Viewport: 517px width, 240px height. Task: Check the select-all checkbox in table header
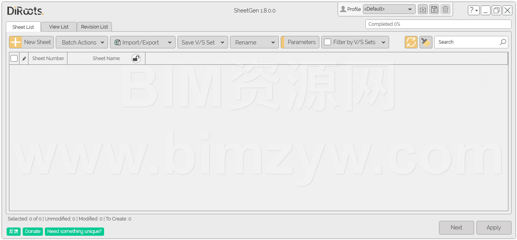(14, 59)
